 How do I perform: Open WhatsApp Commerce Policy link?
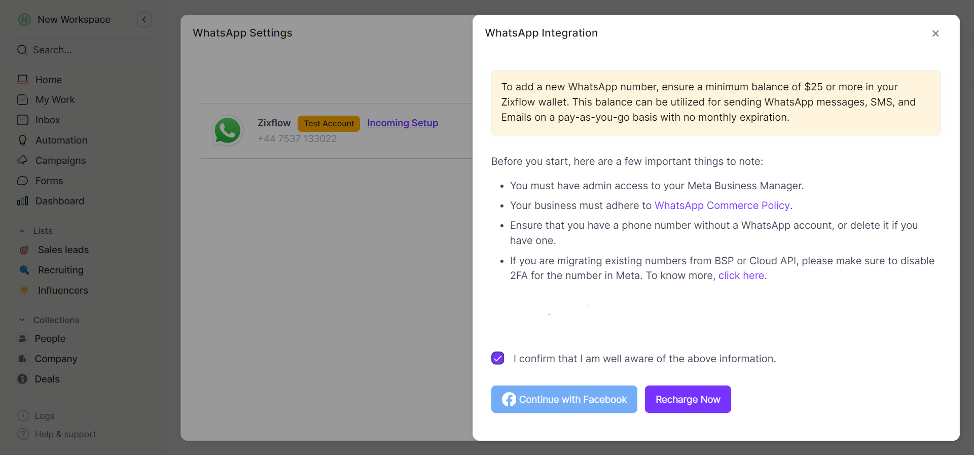pyautogui.click(x=722, y=205)
